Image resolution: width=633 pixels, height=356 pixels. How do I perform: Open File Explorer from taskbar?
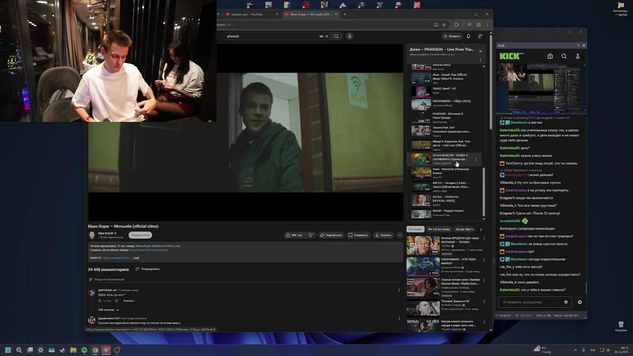pyautogui.click(x=73, y=350)
